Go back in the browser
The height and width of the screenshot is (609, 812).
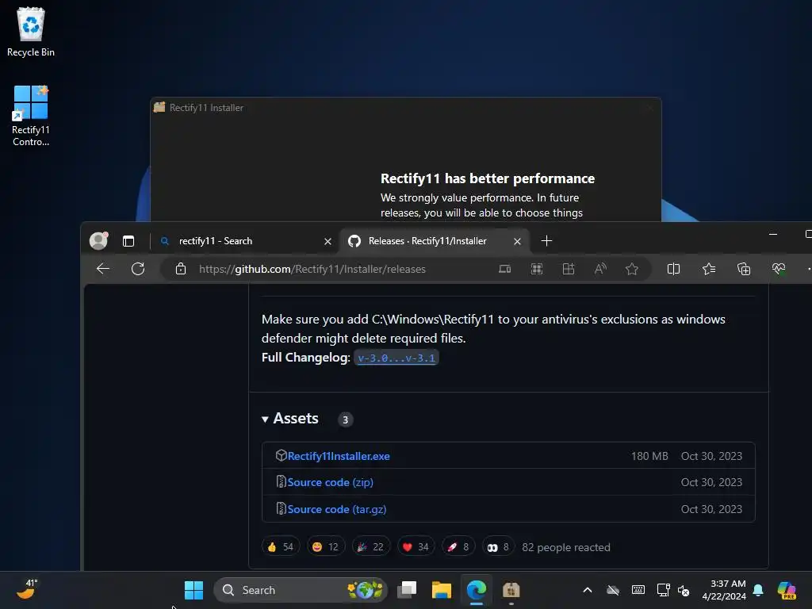coord(103,269)
